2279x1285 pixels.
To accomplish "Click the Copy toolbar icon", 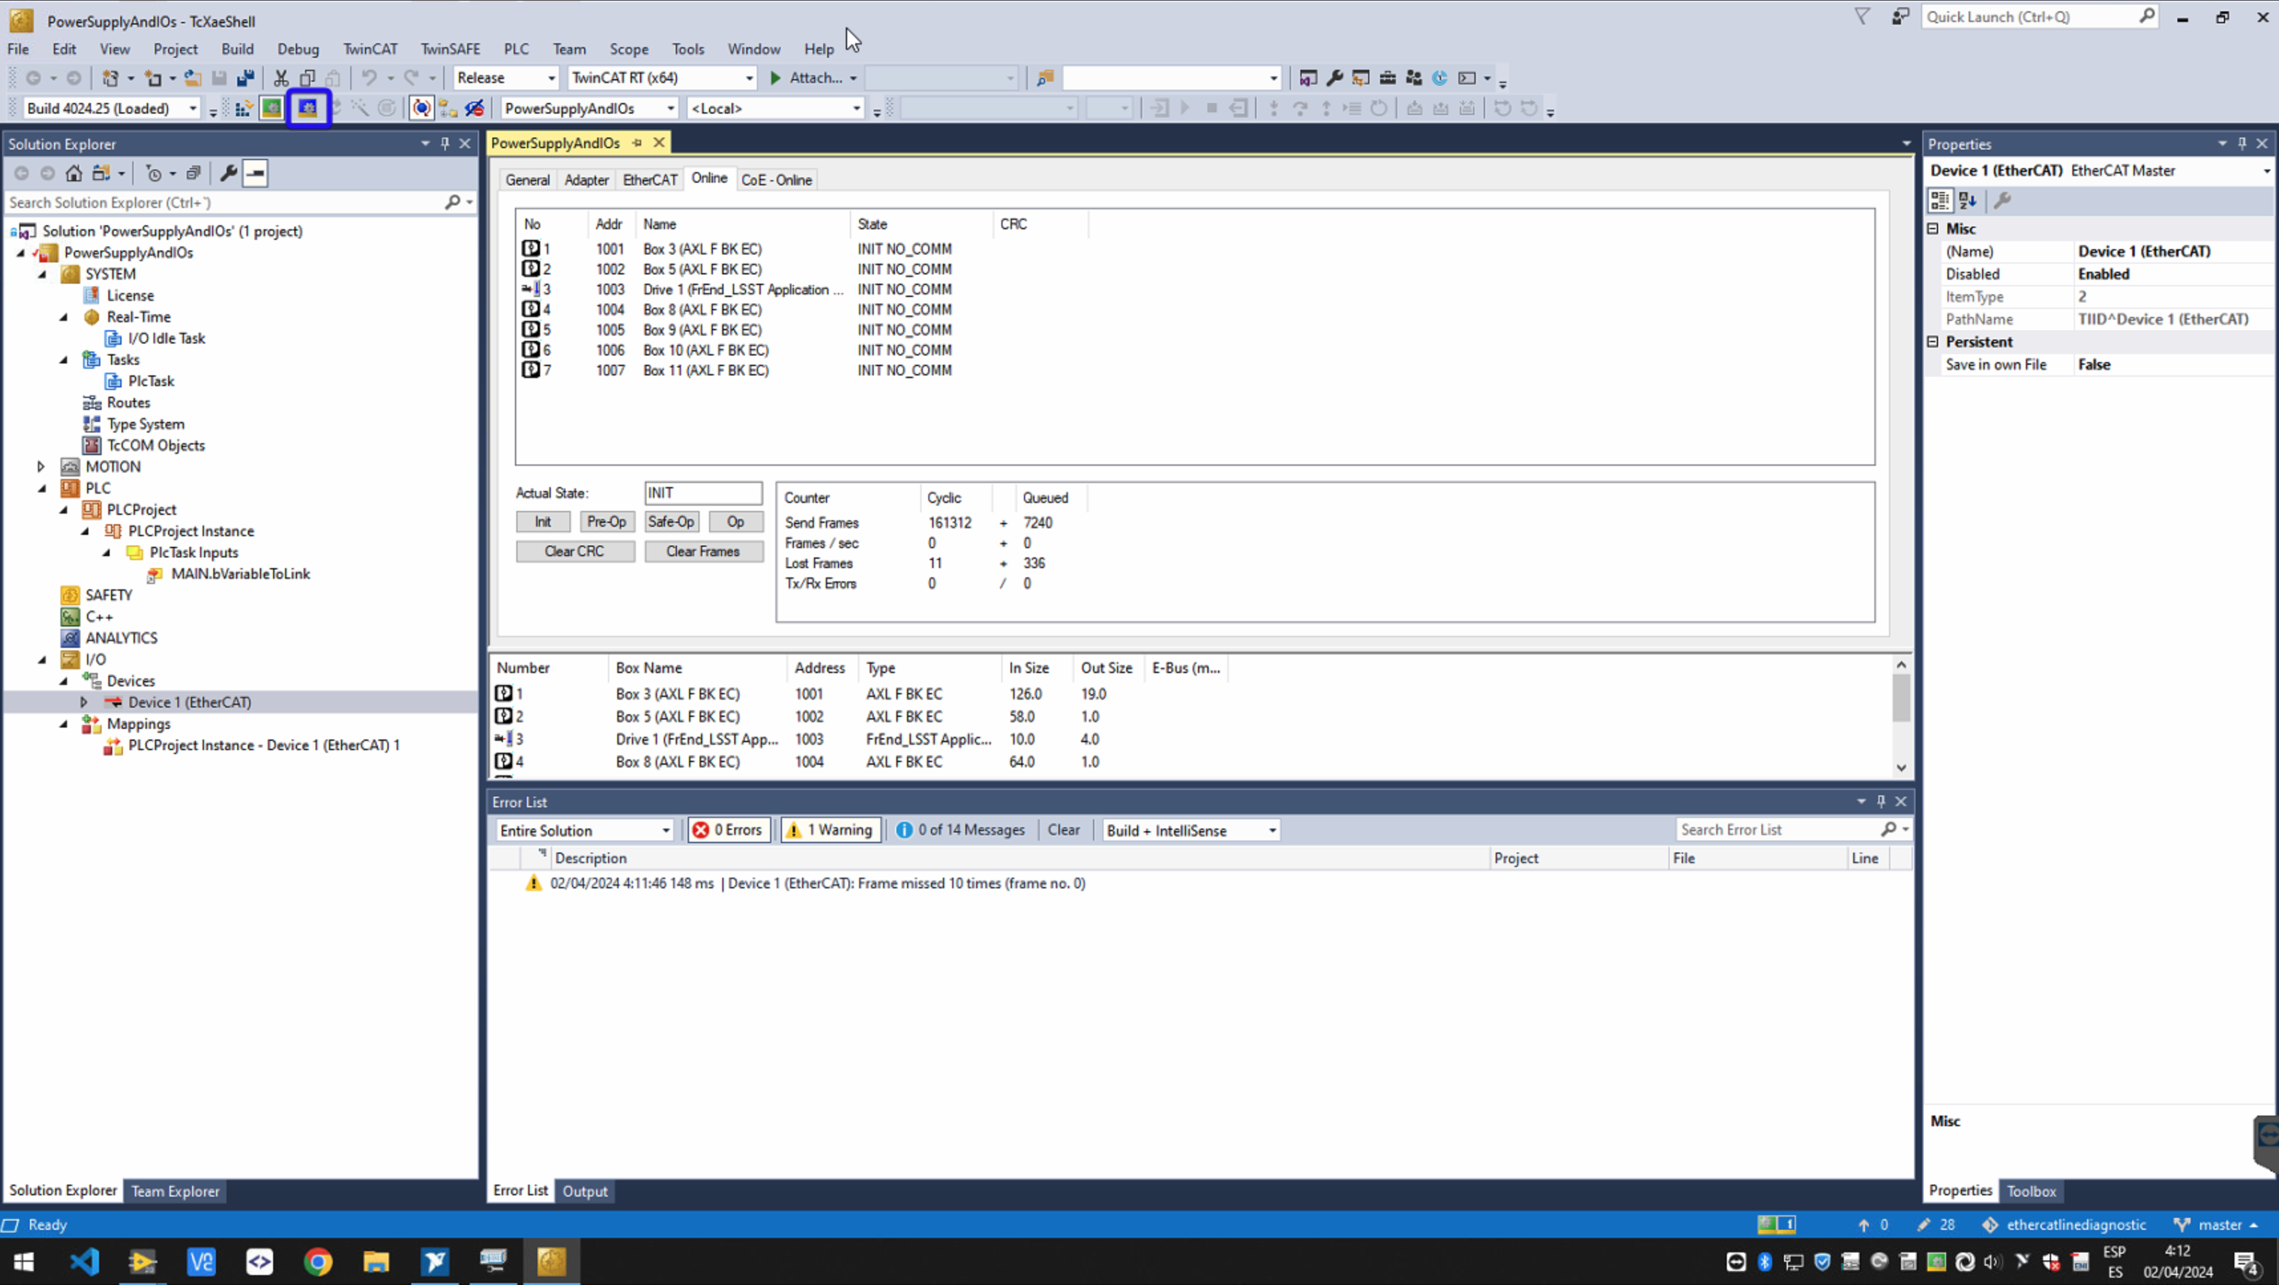I will coord(307,78).
